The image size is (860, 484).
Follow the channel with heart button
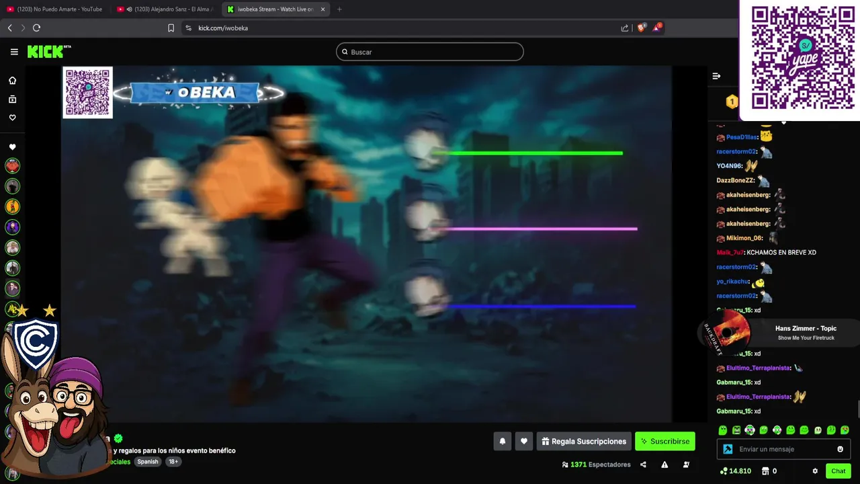(524, 441)
